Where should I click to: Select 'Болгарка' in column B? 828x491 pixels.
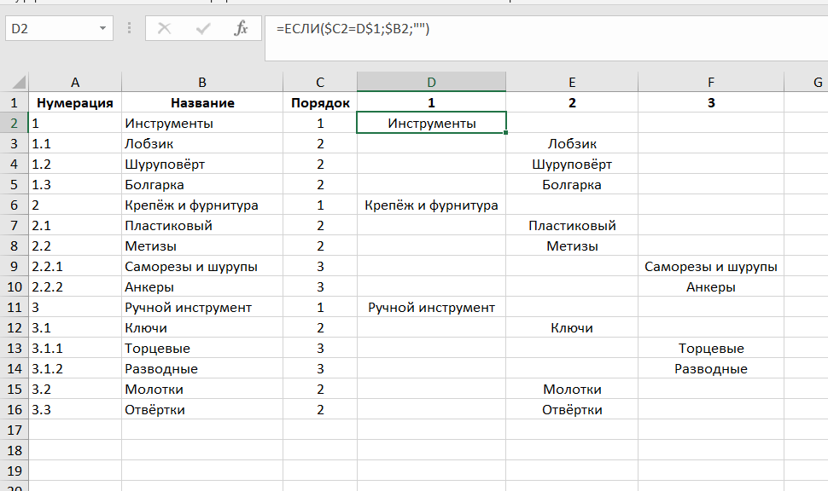click(202, 185)
